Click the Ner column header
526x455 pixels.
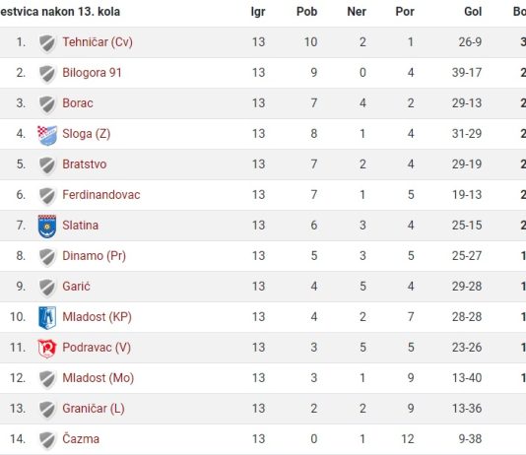pyautogui.click(x=357, y=12)
